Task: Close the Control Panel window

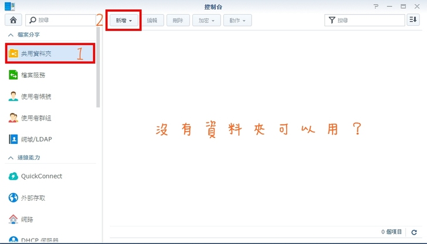Action: 417,6
